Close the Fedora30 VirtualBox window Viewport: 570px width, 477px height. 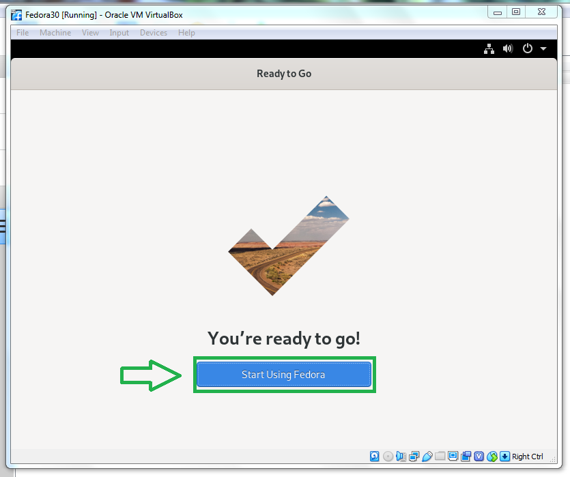(541, 12)
